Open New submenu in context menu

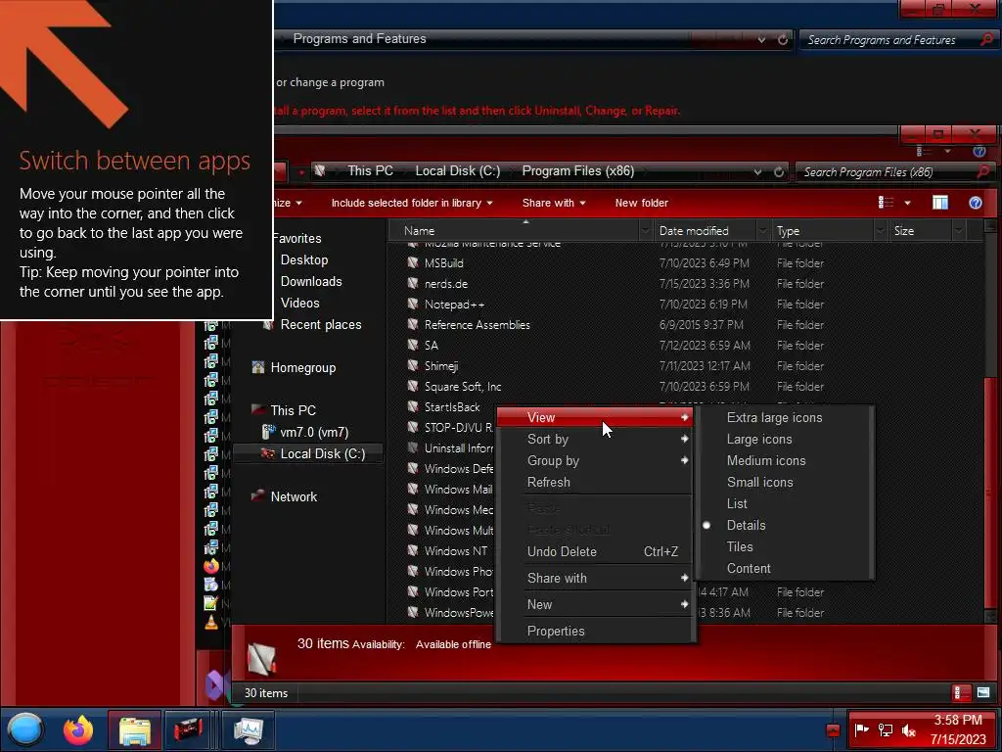tap(596, 604)
